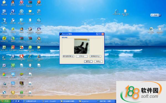The image size is (166, 103).
Task: Click the Save to file button
Action: 95,56
